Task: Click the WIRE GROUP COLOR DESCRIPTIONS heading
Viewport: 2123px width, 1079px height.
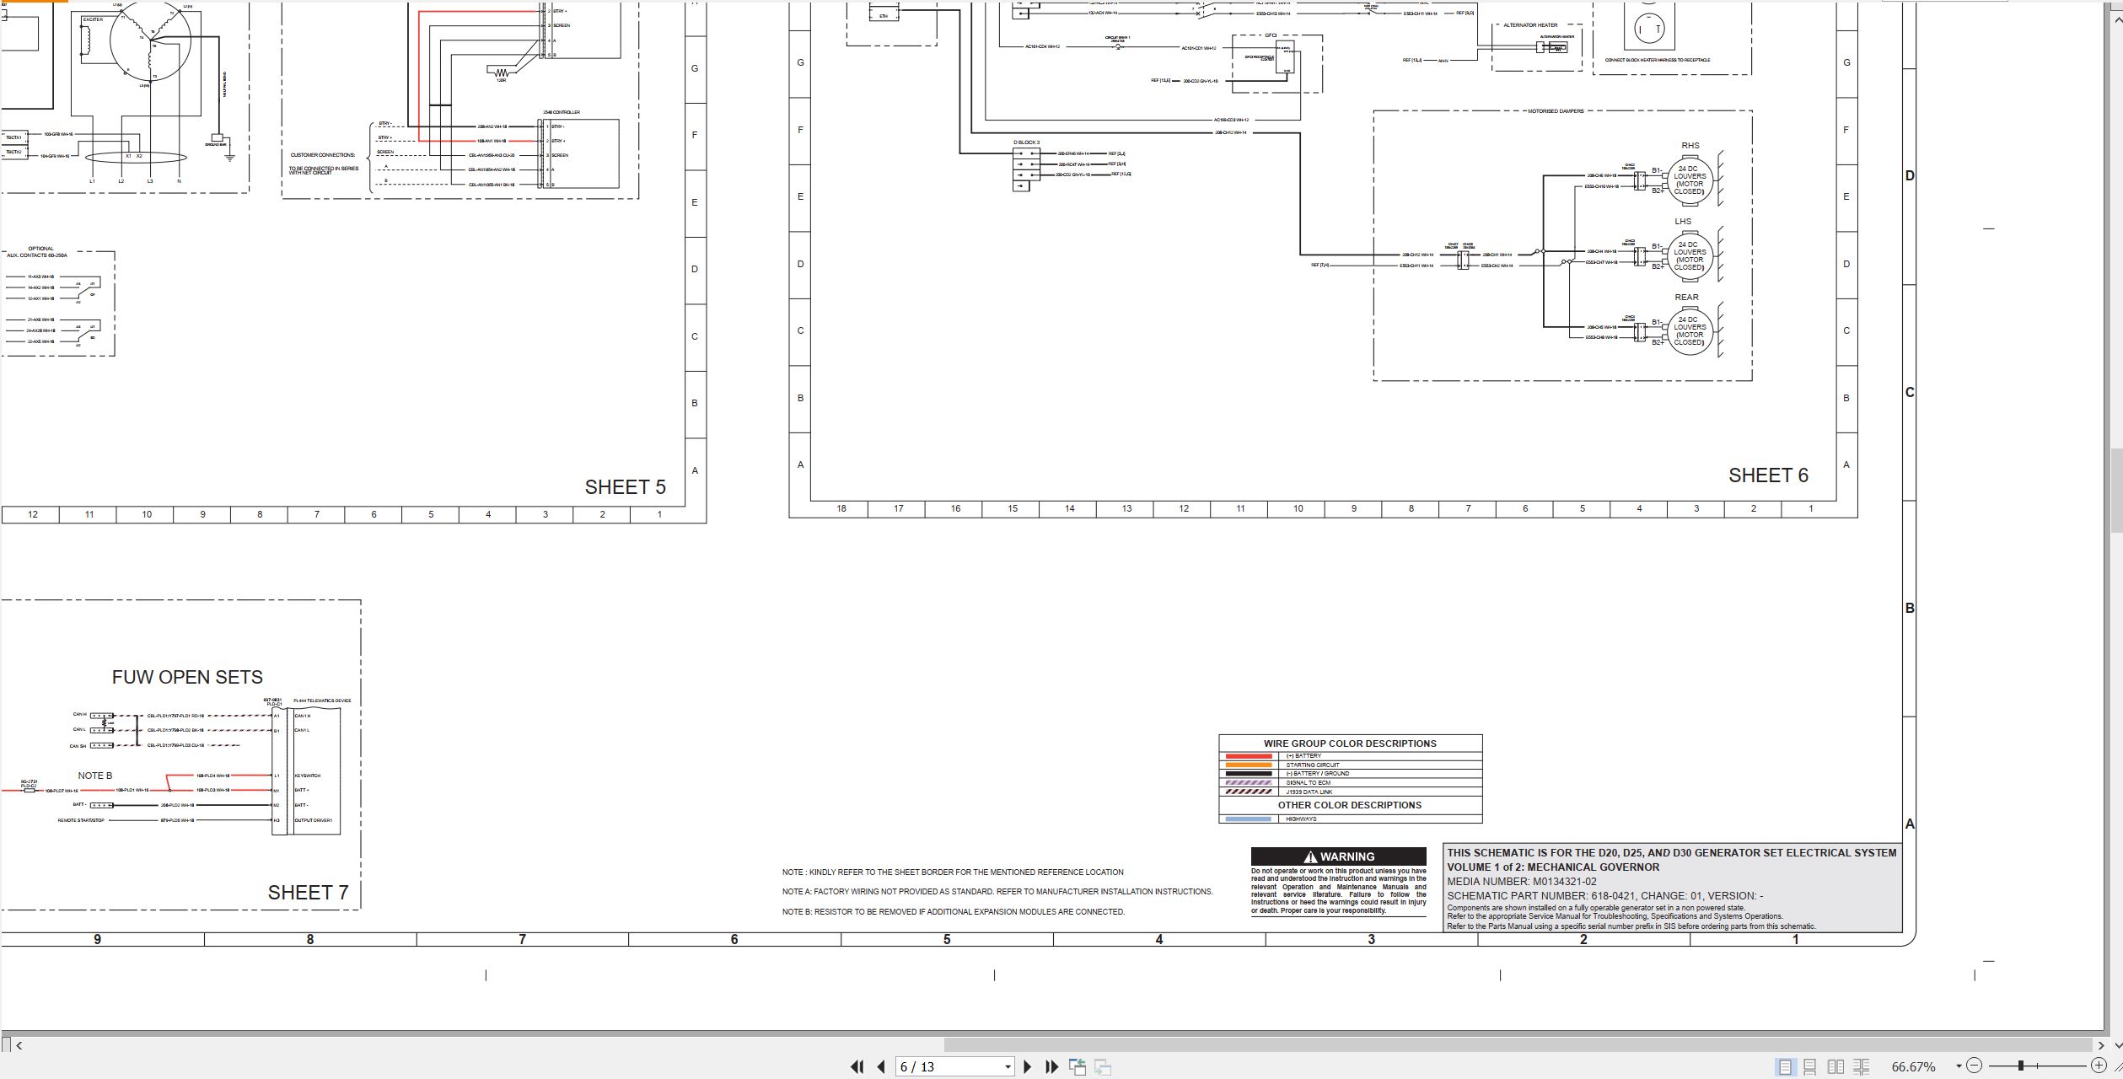Action: tap(1350, 743)
